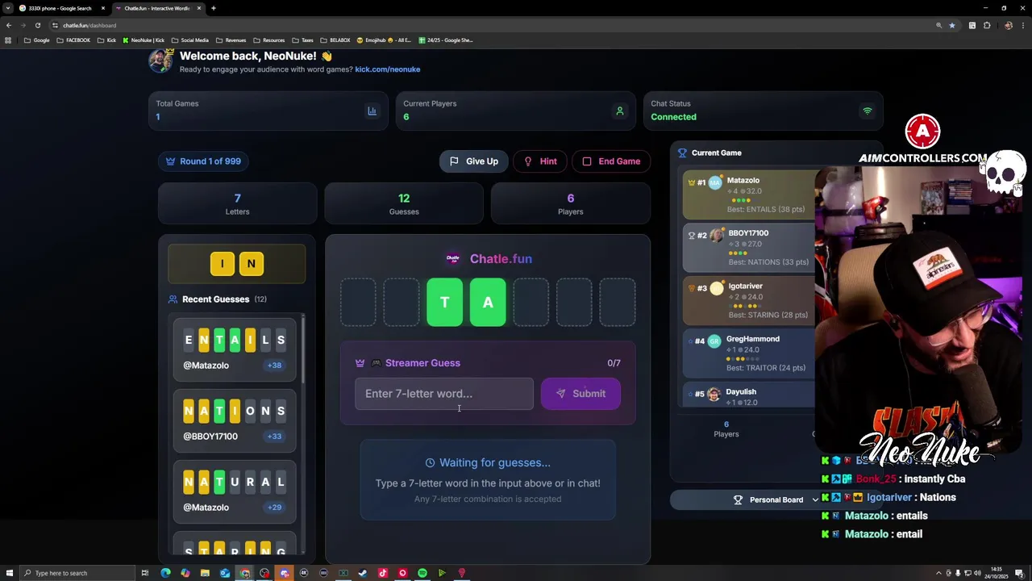The height and width of the screenshot is (581, 1032).
Task: Open Microsoft Edge from the taskbar
Action: pyautogui.click(x=165, y=573)
